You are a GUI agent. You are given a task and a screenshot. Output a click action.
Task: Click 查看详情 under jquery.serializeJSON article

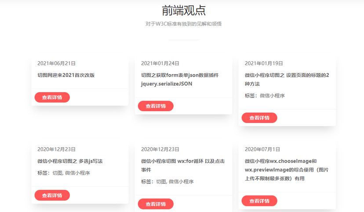[x=156, y=106]
